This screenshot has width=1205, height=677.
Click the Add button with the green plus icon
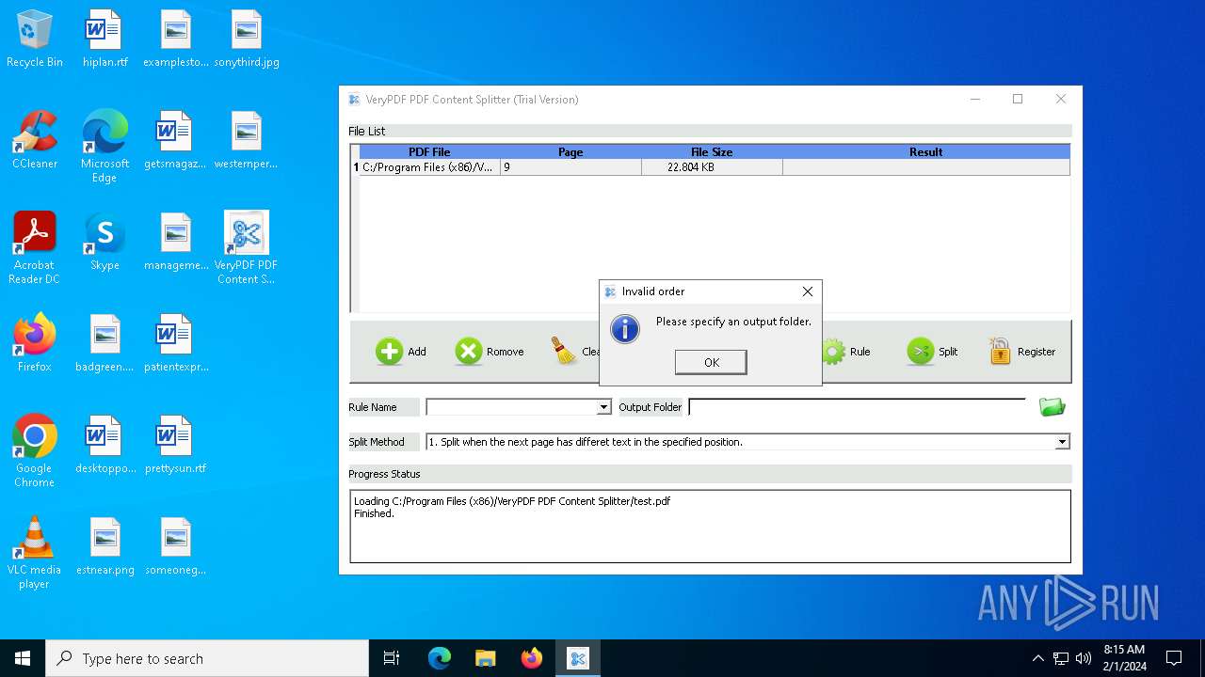pos(401,352)
